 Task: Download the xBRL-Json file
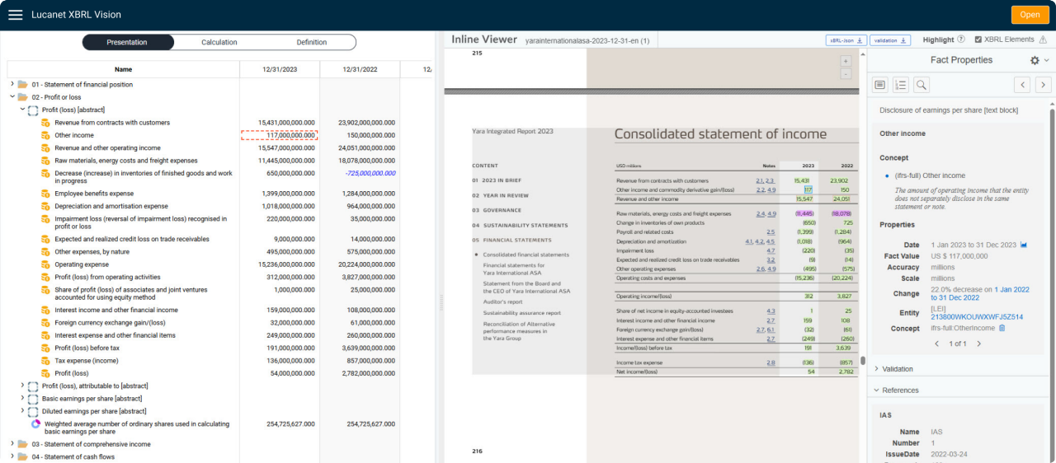coord(846,40)
